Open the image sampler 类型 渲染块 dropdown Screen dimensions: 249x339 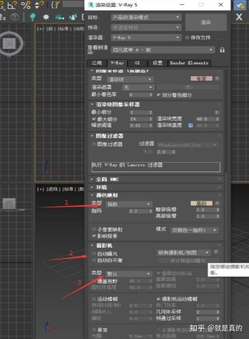[x=131, y=79]
